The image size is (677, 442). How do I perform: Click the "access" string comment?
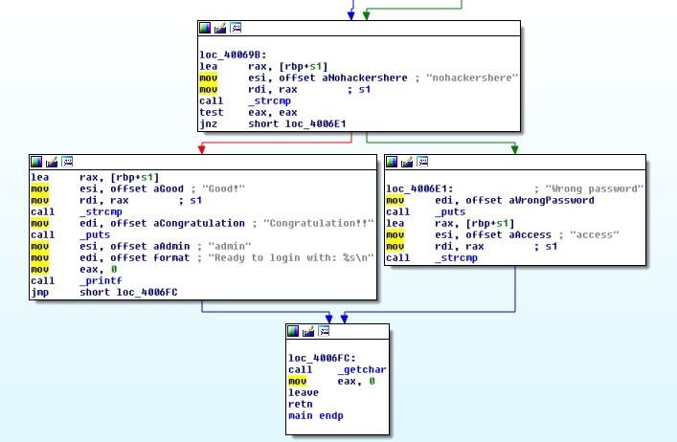coord(594,235)
